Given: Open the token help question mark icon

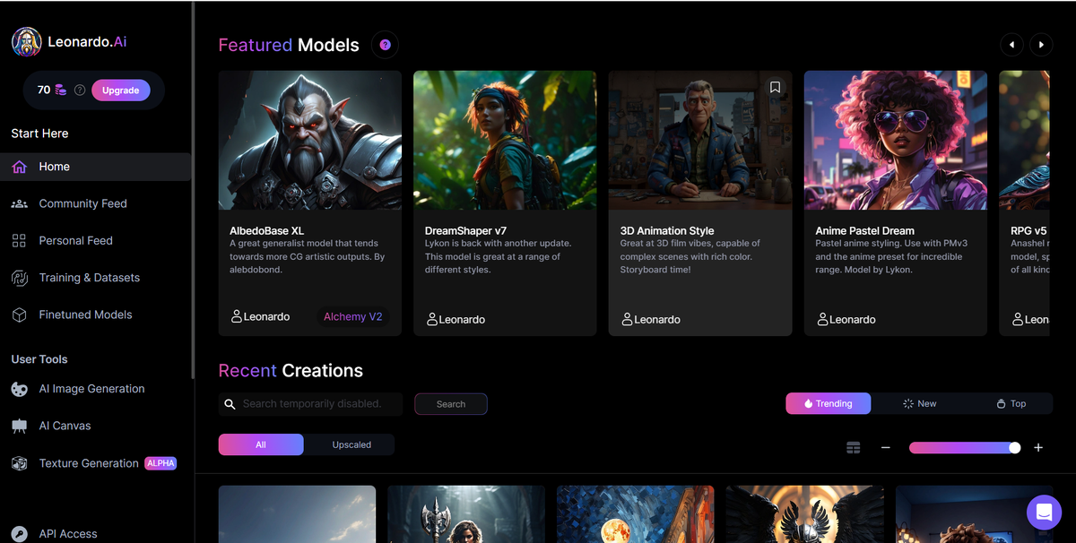Looking at the screenshot, I should point(80,90).
